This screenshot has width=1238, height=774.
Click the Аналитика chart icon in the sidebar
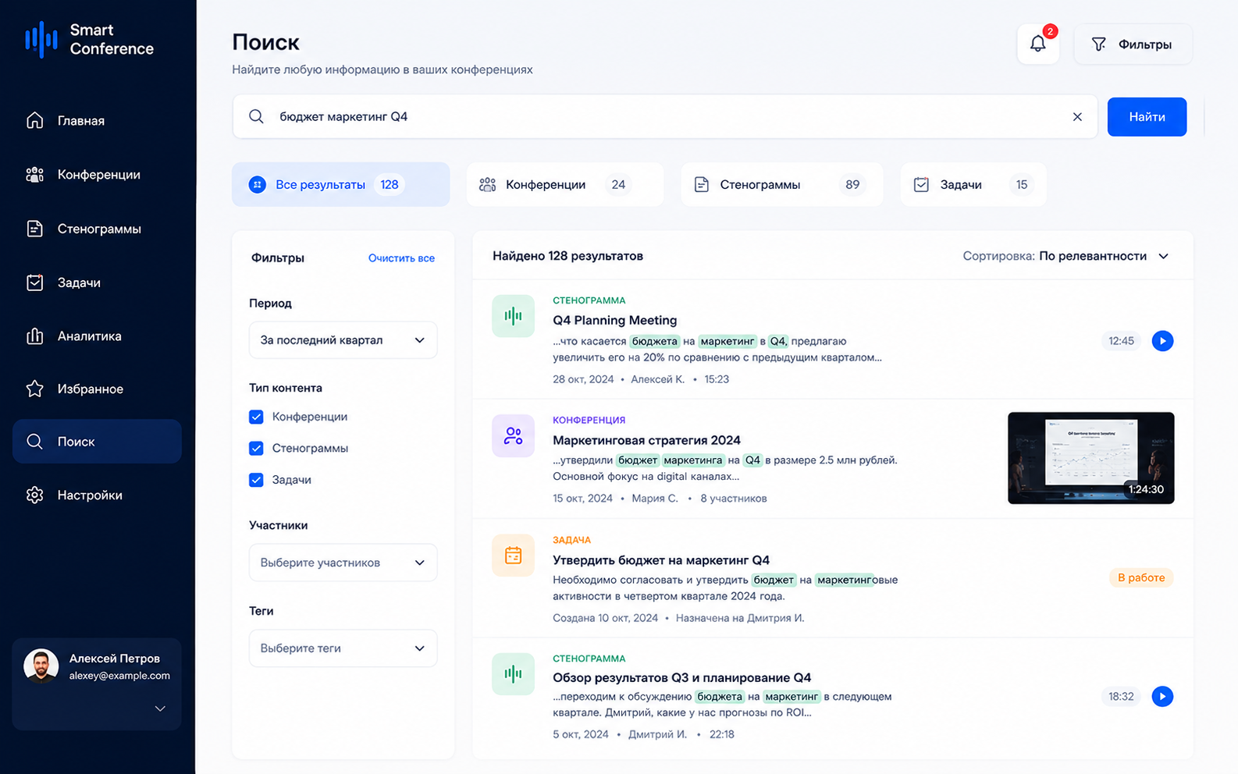[34, 336]
